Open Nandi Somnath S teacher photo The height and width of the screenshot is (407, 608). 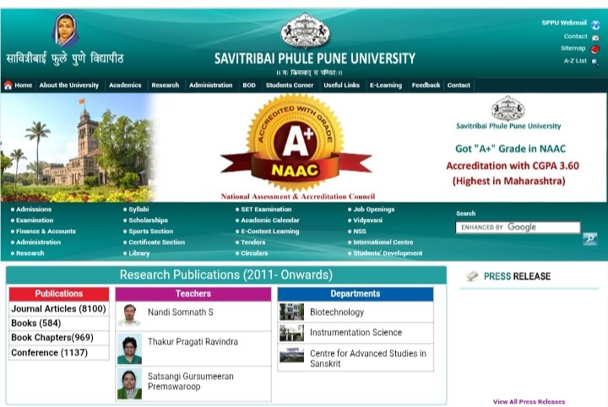129,316
